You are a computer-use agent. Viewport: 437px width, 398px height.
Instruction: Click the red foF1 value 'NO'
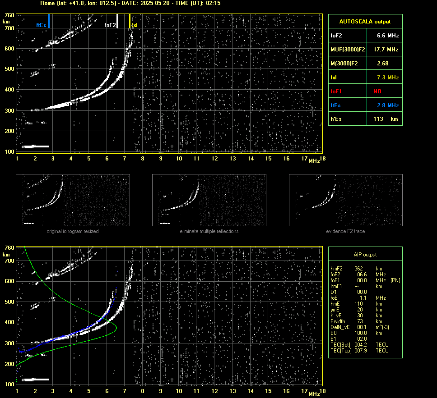(377, 91)
